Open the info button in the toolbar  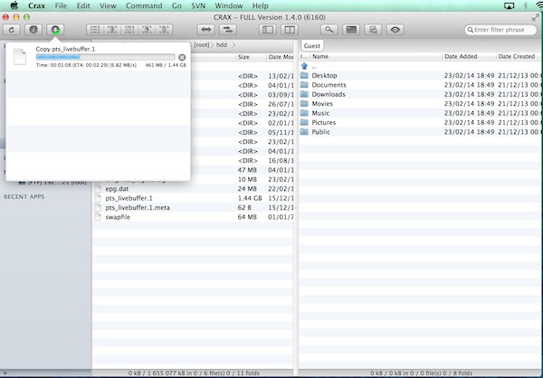[x=34, y=30]
